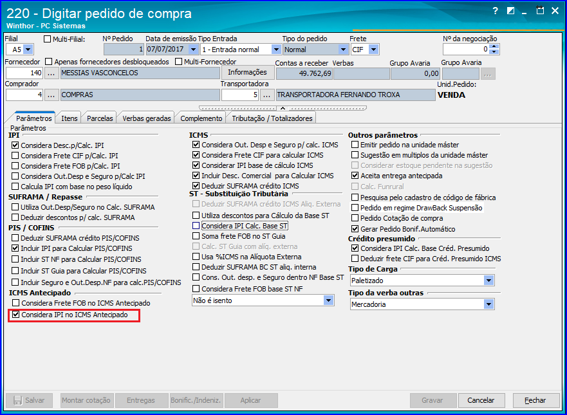
Task: Click the Informações button
Action: point(247,72)
